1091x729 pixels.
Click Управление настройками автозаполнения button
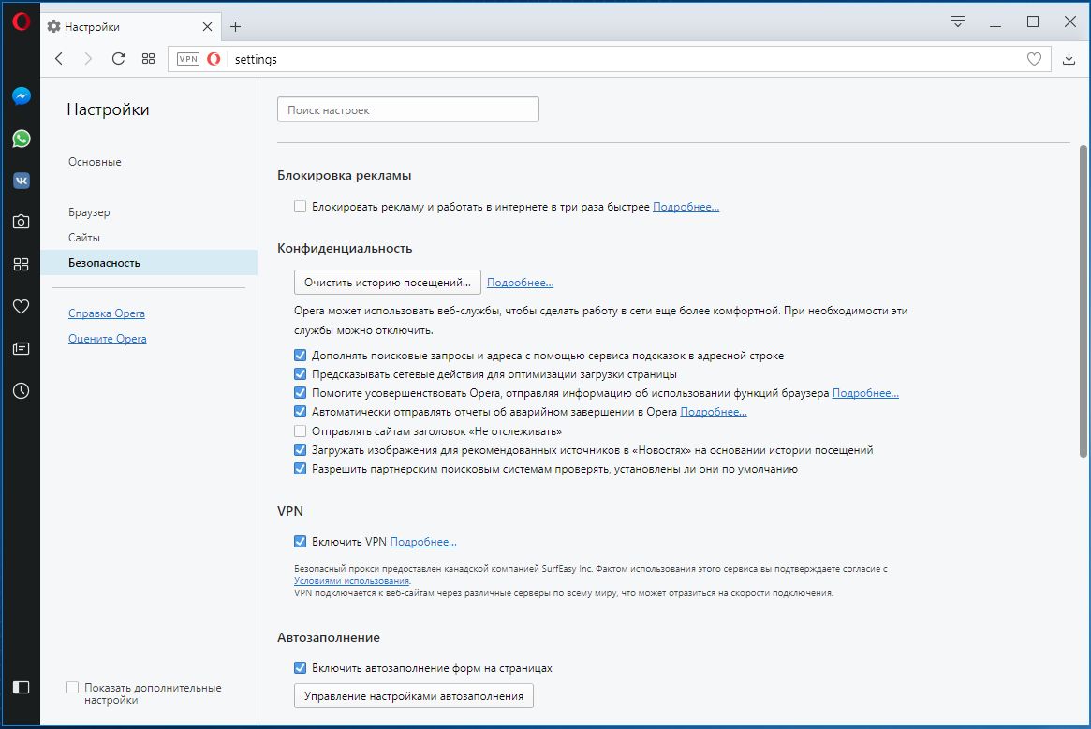[414, 695]
